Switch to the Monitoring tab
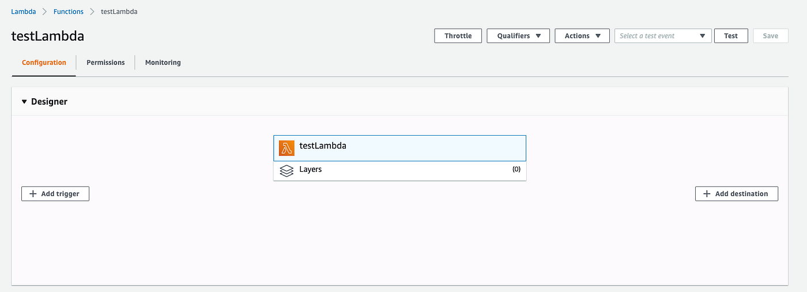Viewport: 807px width, 292px height. pos(163,63)
